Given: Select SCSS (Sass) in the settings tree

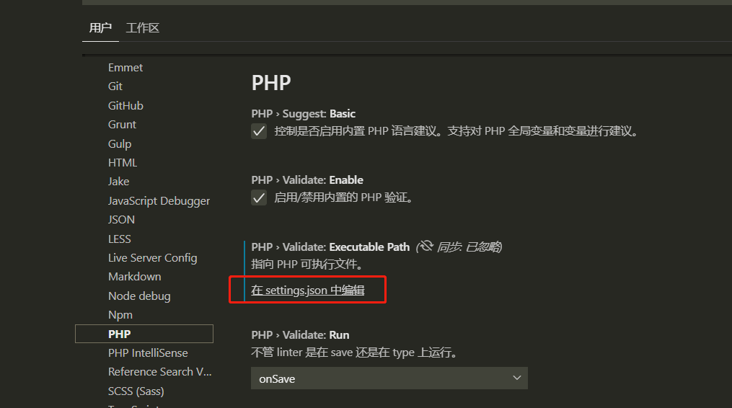Looking at the screenshot, I should (136, 391).
